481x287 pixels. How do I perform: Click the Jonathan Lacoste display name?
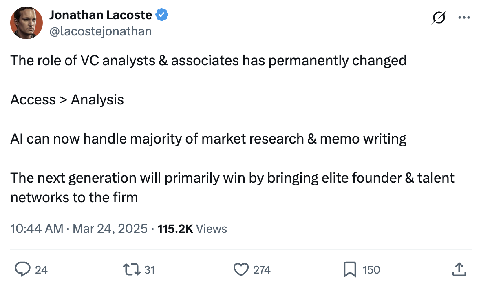click(101, 15)
